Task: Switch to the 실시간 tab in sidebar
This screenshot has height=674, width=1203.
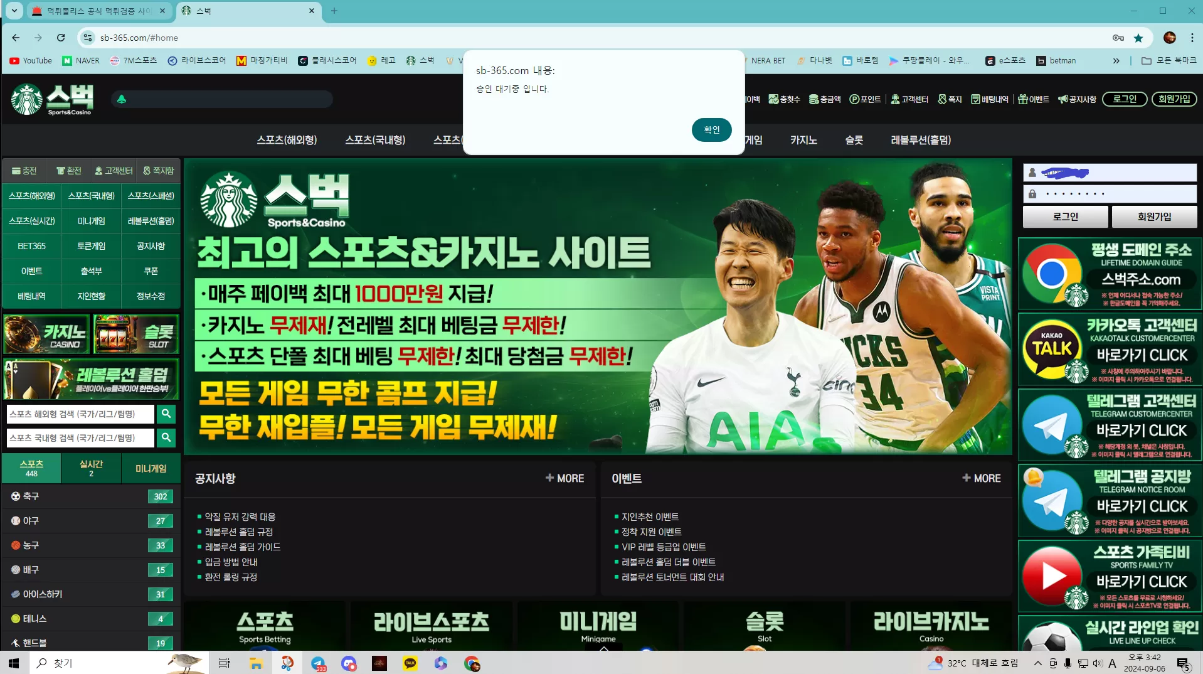Action: pos(91,468)
